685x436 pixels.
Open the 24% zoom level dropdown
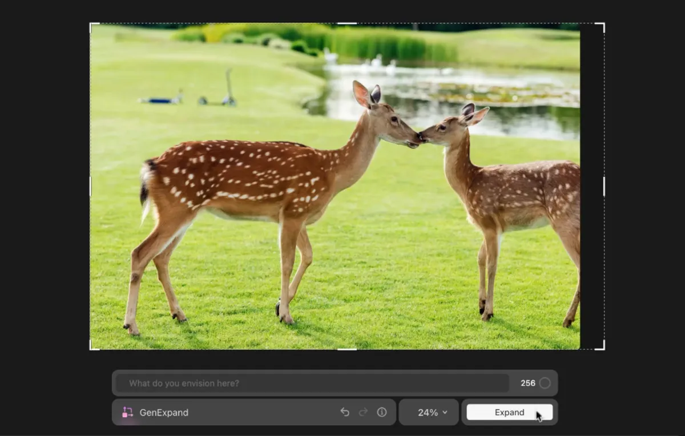click(429, 412)
